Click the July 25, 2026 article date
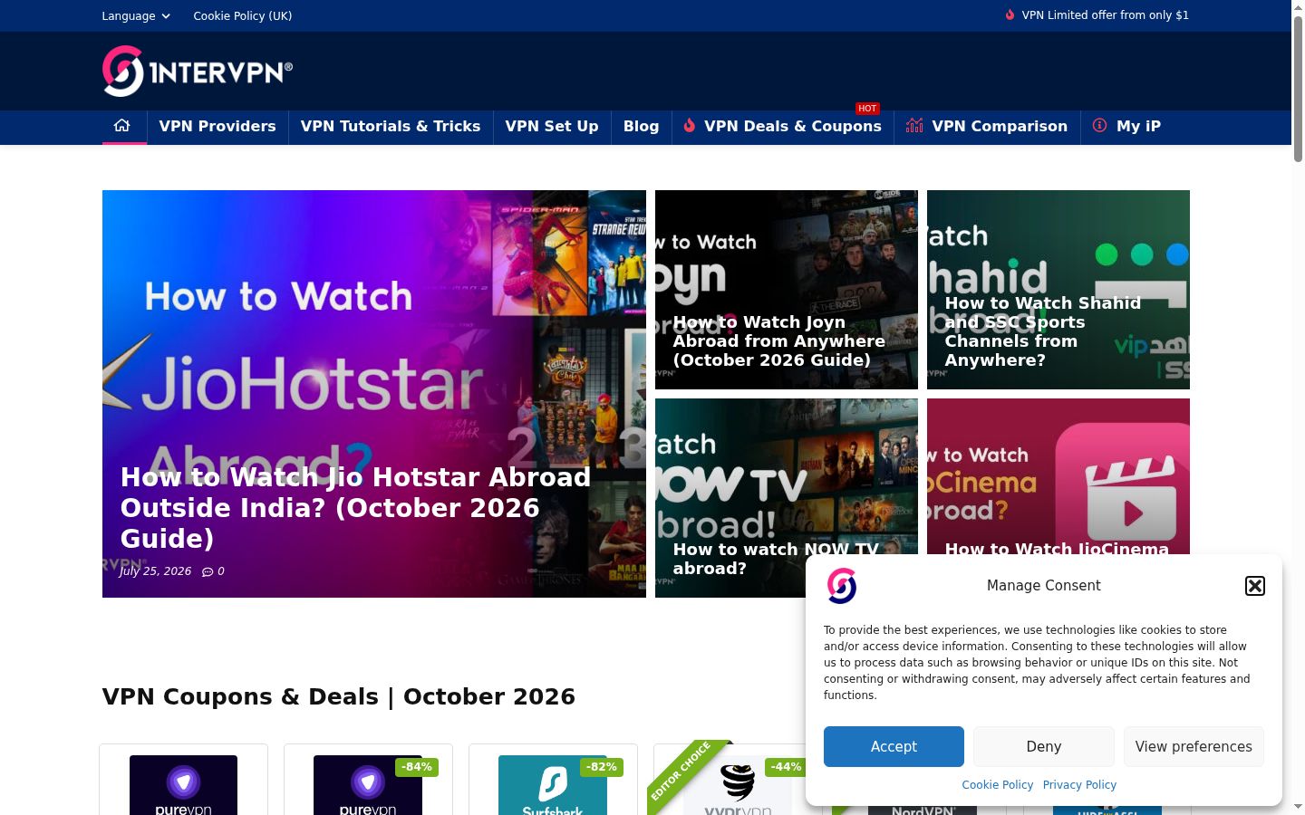 [156, 571]
